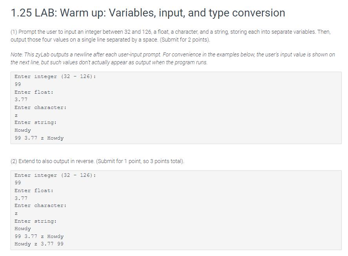Click 'Howdy' input line in first example

point(23,130)
